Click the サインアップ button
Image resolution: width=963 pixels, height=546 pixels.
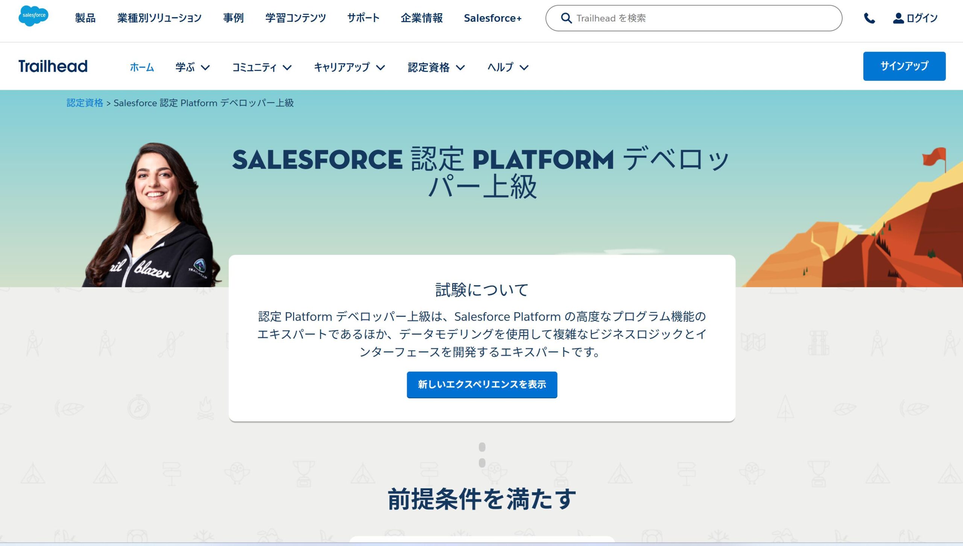coord(904,66)
